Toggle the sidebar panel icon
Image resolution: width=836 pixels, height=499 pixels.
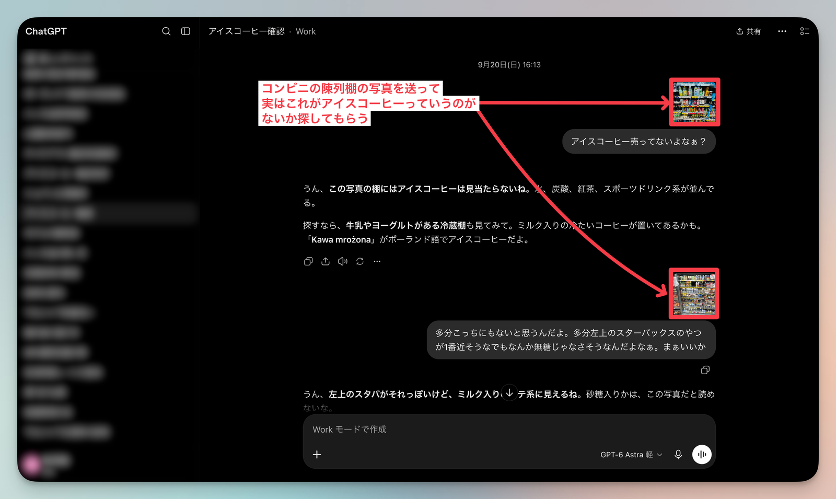[185, 31]
